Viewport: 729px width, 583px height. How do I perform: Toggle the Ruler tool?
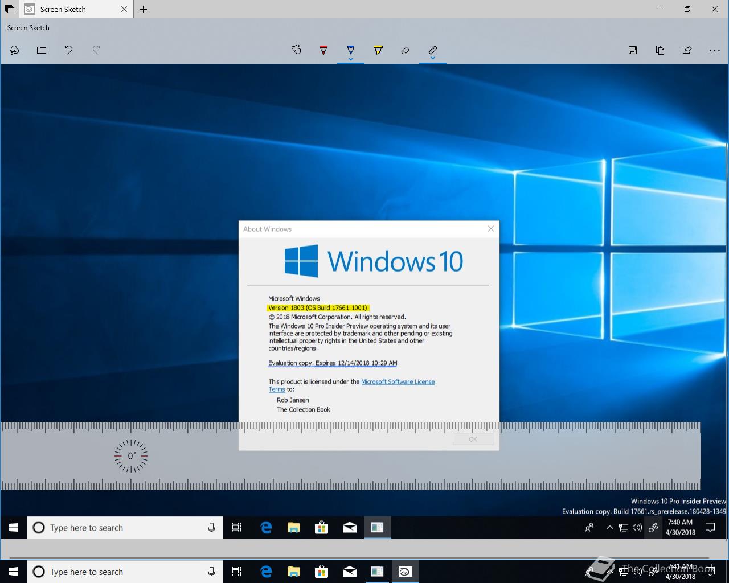(x=433, y=50)
